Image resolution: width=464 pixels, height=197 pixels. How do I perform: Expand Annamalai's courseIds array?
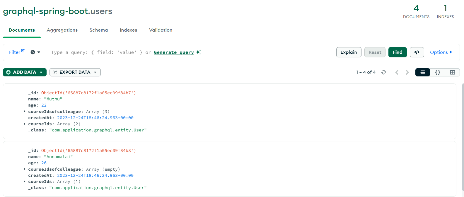pyautogui.click(x=24, y=181)
